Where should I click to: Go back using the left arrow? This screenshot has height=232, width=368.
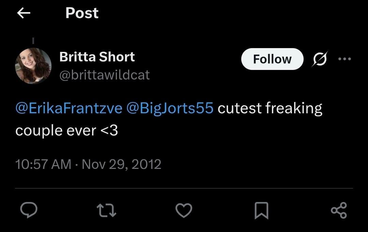[x=24, y=13]
